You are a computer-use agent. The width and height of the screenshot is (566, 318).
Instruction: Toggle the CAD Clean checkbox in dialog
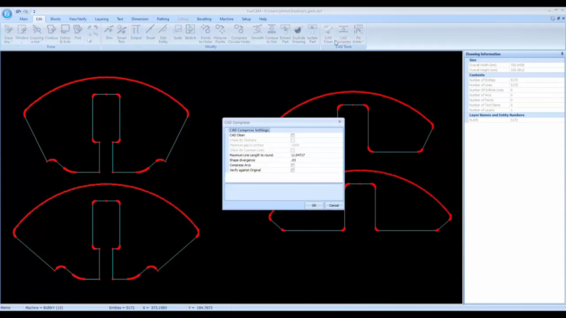[292, 135]
